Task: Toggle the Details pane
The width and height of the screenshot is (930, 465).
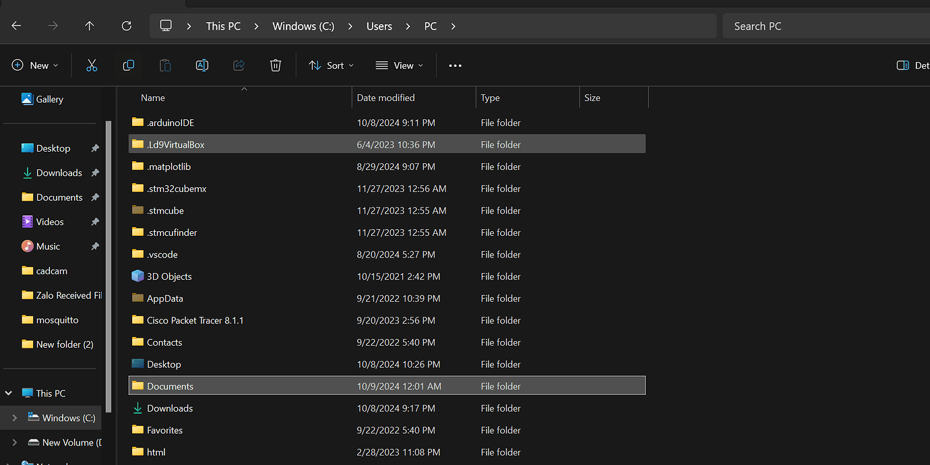Action: point(902,65)
